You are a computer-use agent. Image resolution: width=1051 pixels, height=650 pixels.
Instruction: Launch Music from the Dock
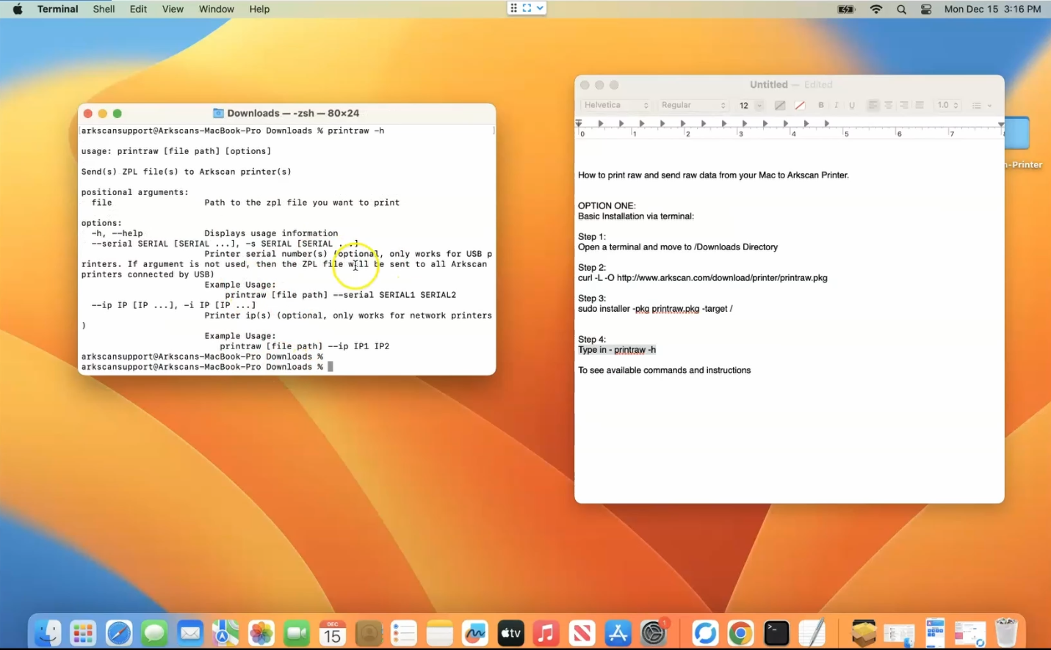click(546, 632)
